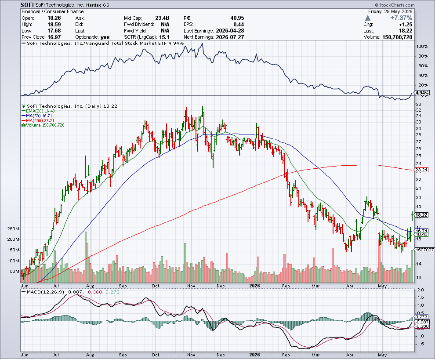435x359 pixels.
Task: Click the EMA(20) 16.40 legend text
Action: coord(40,111)
